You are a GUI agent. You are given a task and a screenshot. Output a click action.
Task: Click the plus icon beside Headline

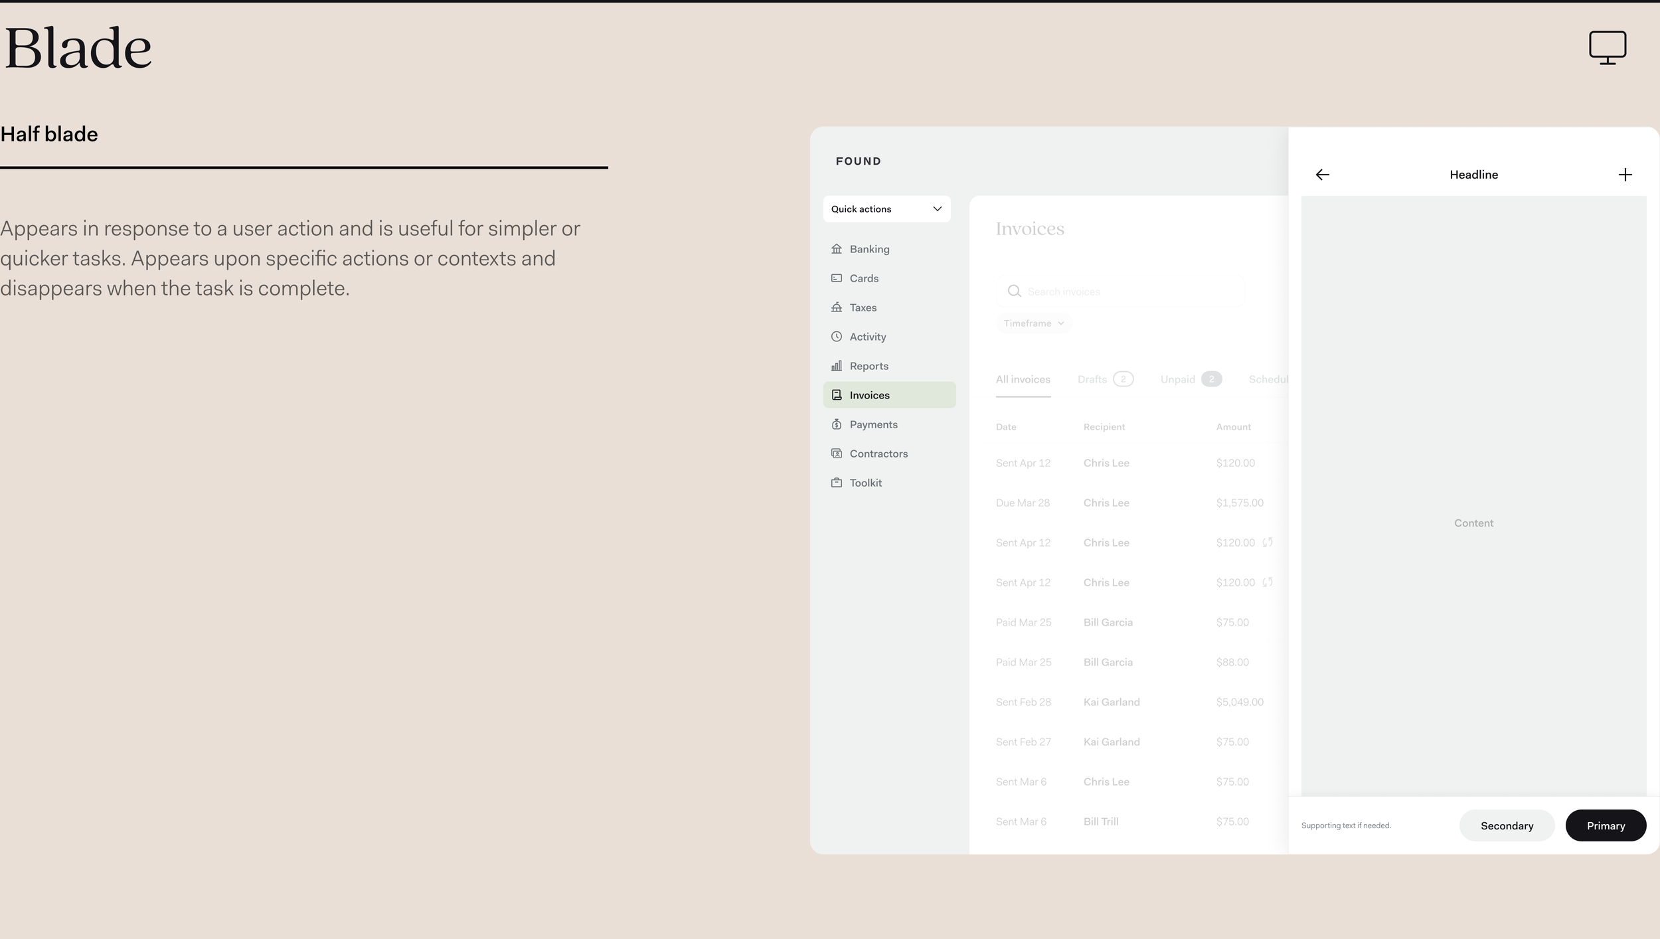1625,175
